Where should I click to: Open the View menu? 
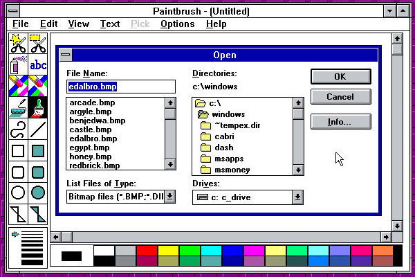point(79,24)
